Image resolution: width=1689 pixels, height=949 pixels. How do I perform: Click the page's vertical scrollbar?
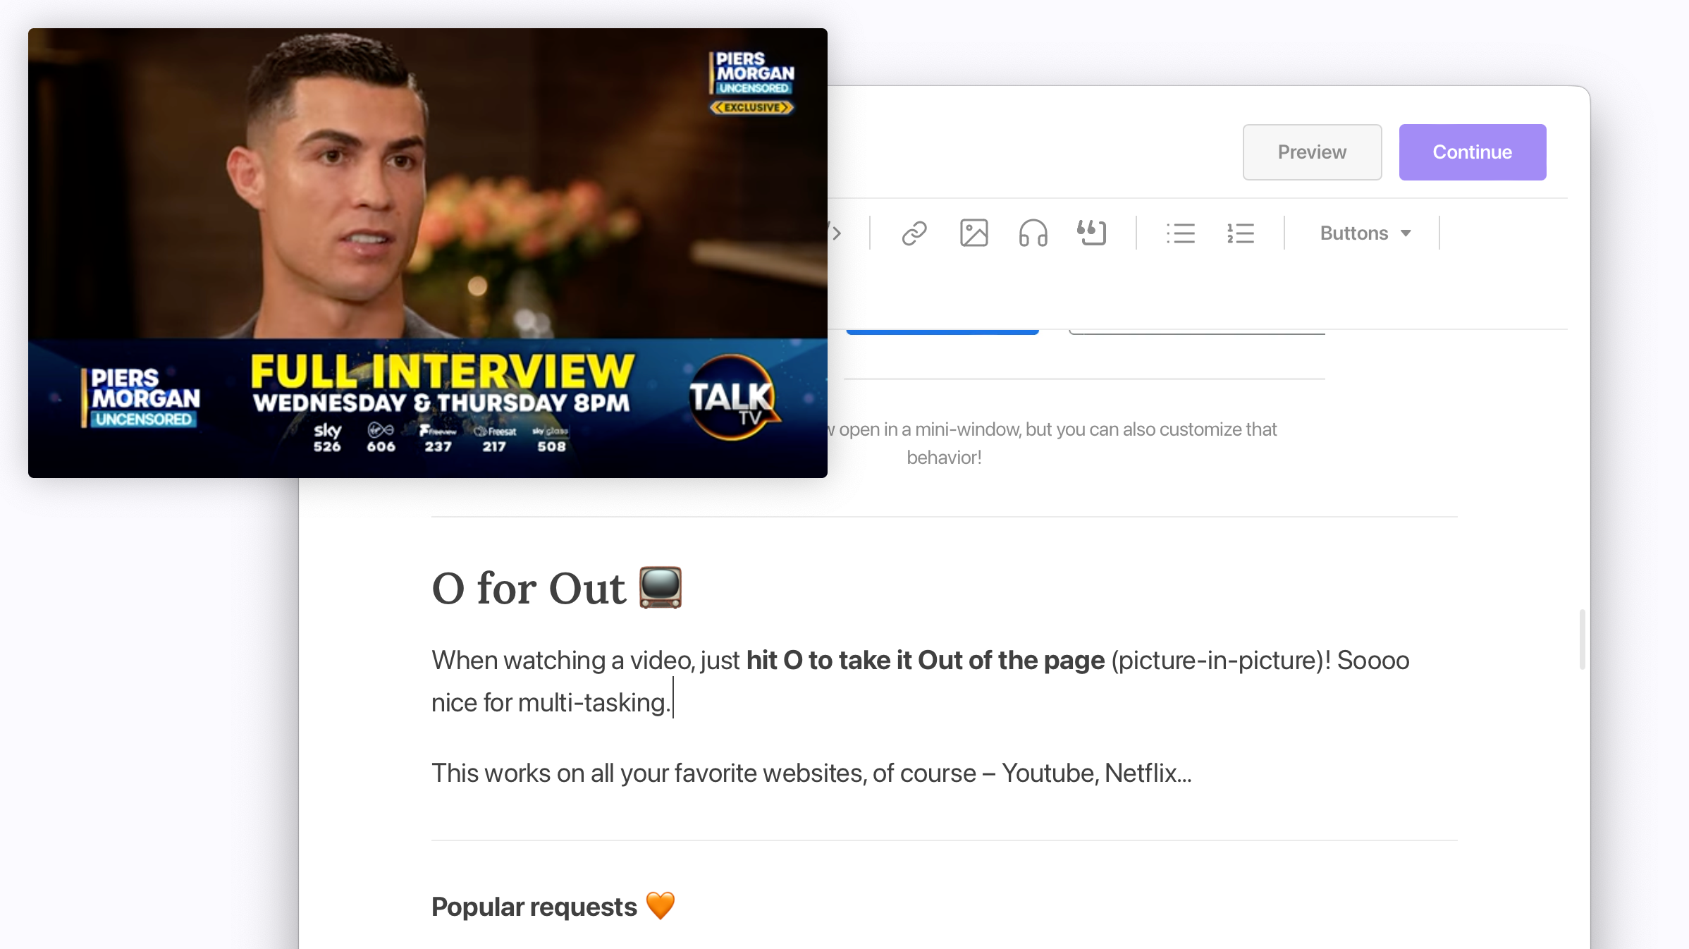pos(1583,639)
